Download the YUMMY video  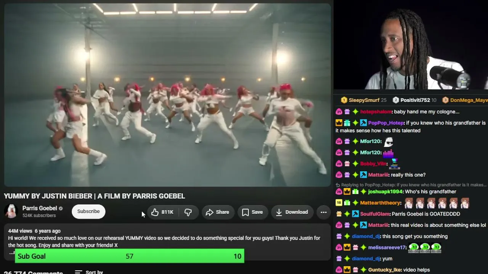(x=292, y=212)
